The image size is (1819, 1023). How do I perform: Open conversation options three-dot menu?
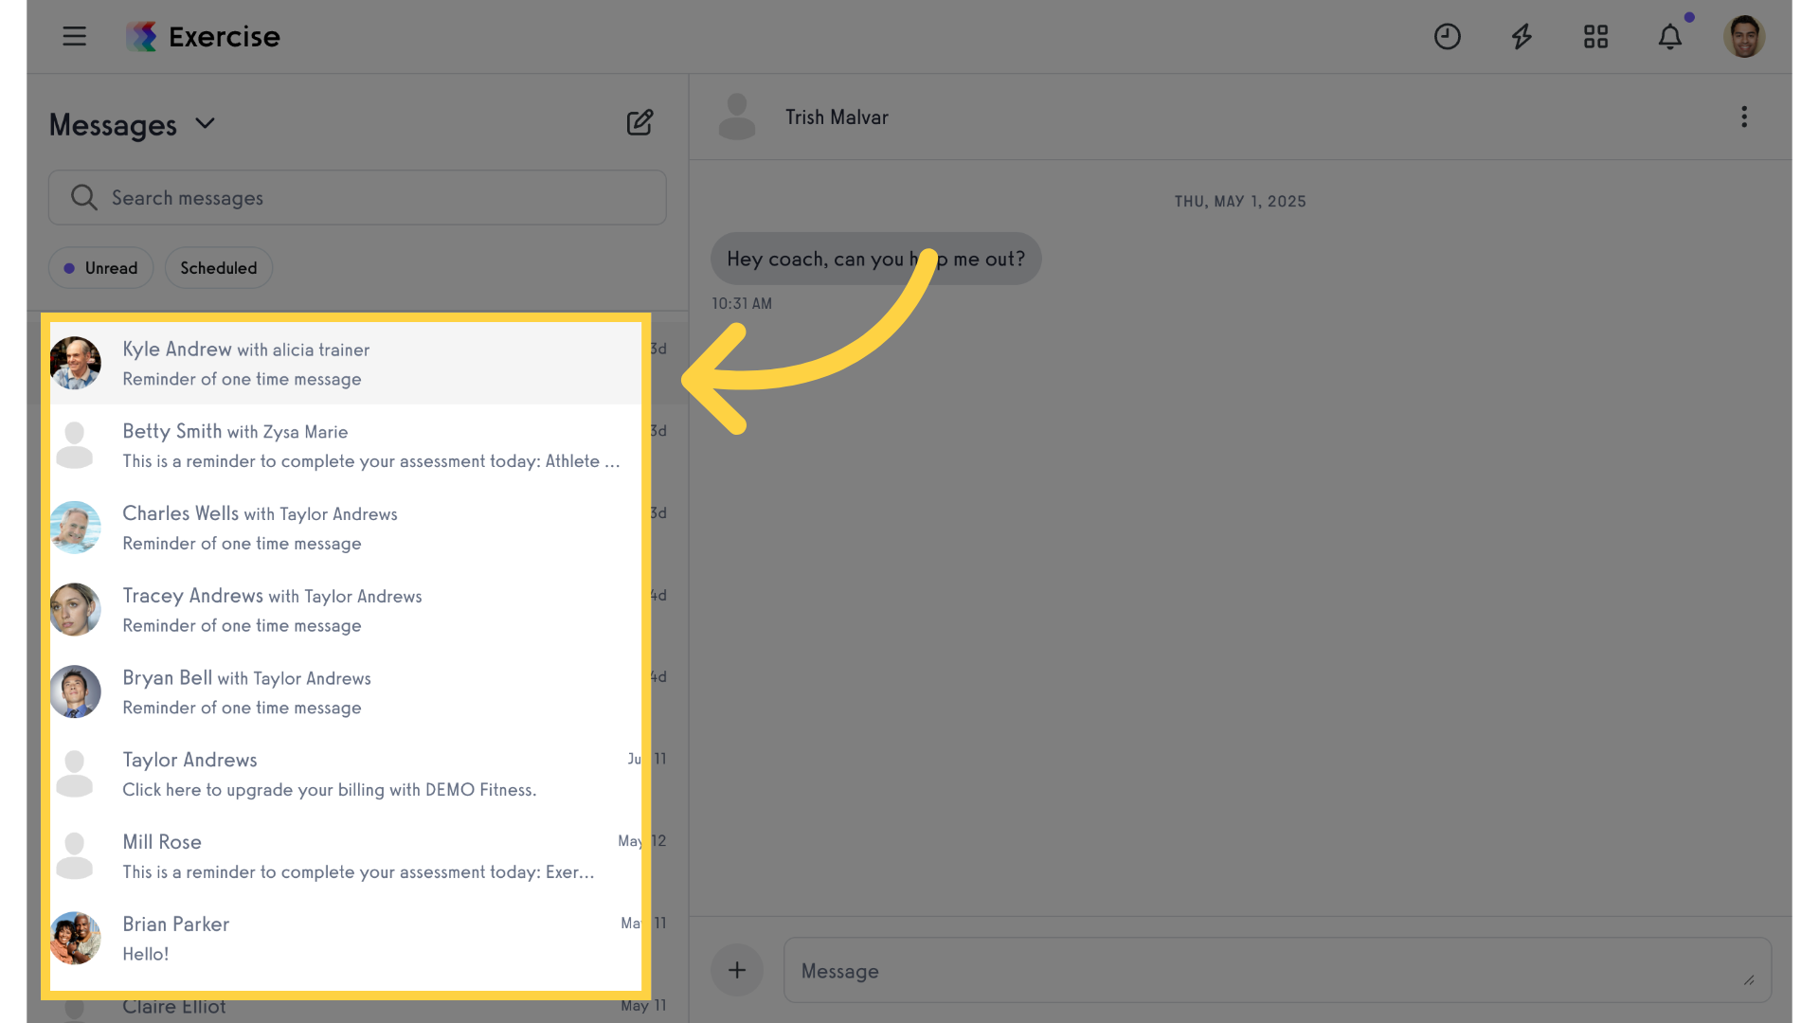coord(1743,117)
